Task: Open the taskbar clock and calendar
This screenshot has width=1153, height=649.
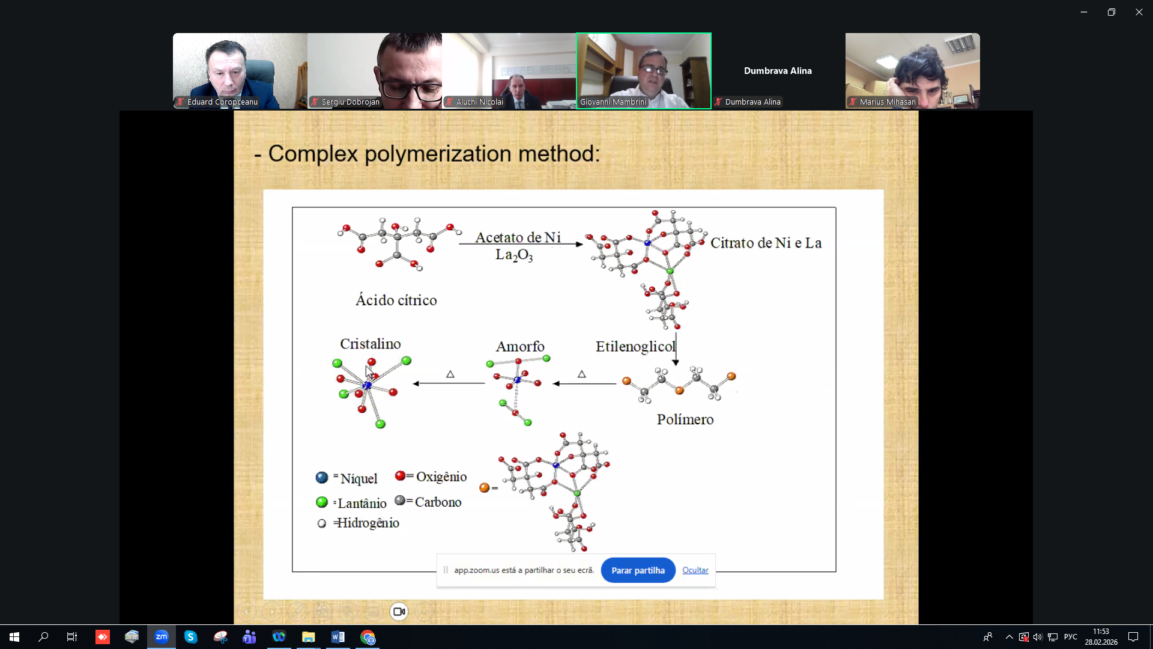Action: point(1101,637)
